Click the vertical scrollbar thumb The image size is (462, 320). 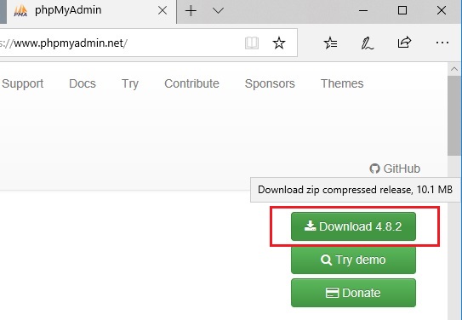454,116
